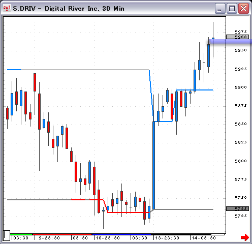Click the small box left of time axis
Image resolution: width=252 pixels, height=244 pixels.
tap(7, 235)
